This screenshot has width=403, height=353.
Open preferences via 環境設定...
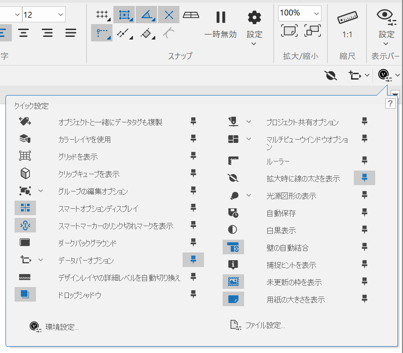coord(62,327)
